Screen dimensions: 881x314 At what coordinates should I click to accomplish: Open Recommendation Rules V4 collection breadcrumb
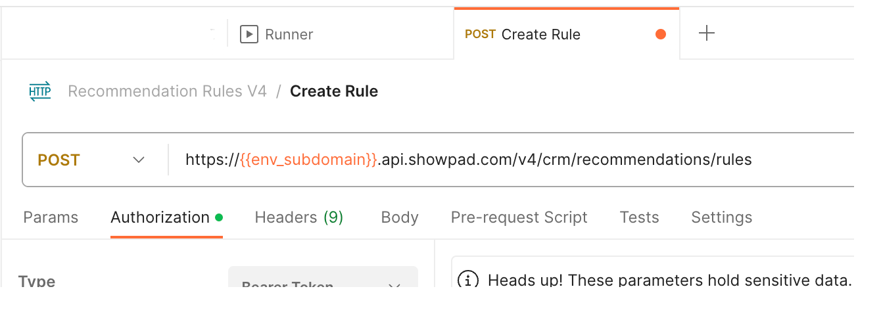coord(168,91)
